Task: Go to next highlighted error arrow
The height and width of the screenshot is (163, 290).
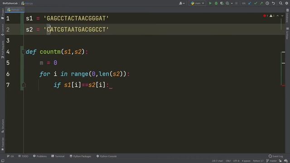Action: pos(282,16)
